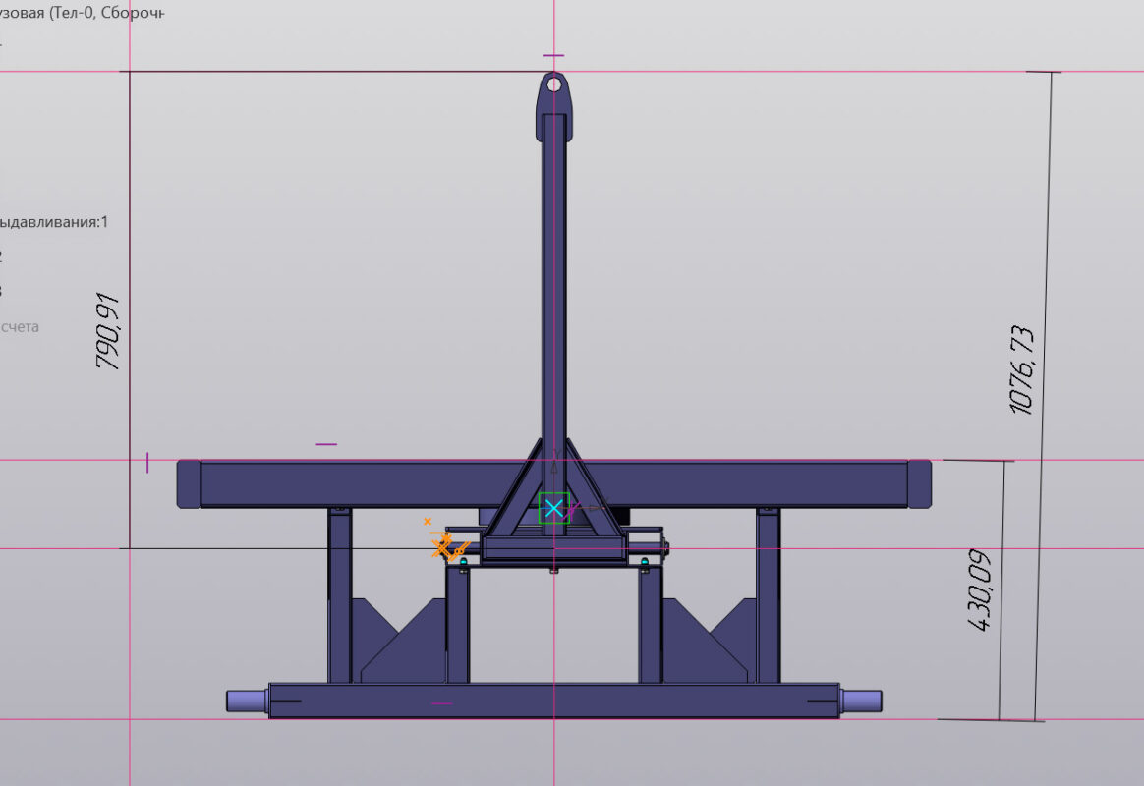Select the 790,91 dimension value
The width and height of the screenshot is (1144, 786).
click(108, 331)
